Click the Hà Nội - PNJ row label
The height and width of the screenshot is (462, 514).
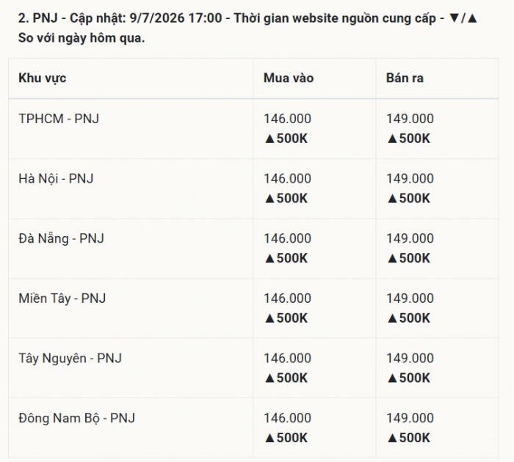(56, 179)
